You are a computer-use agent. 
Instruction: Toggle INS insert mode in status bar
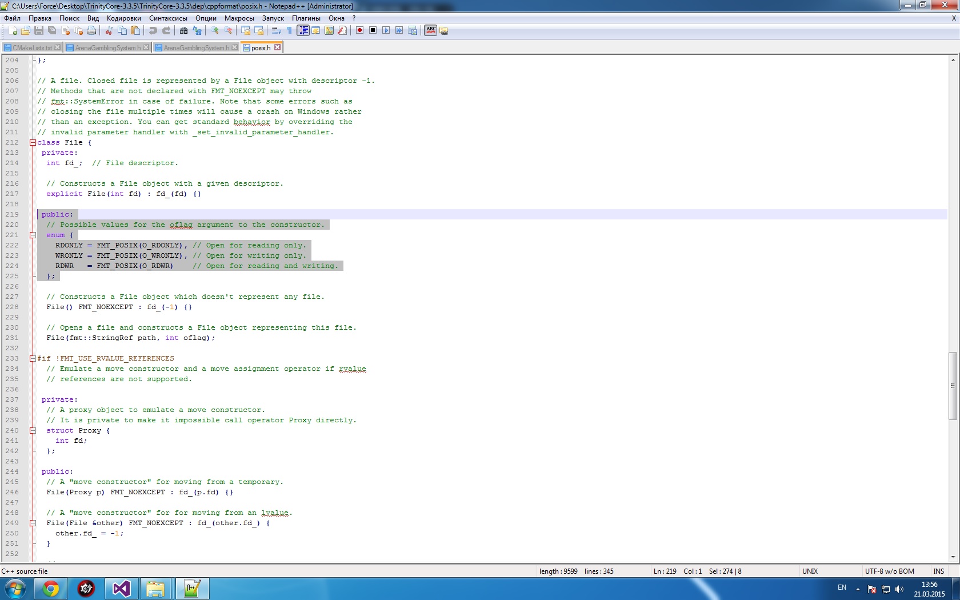pyautogui.click(x=938, y=571)
